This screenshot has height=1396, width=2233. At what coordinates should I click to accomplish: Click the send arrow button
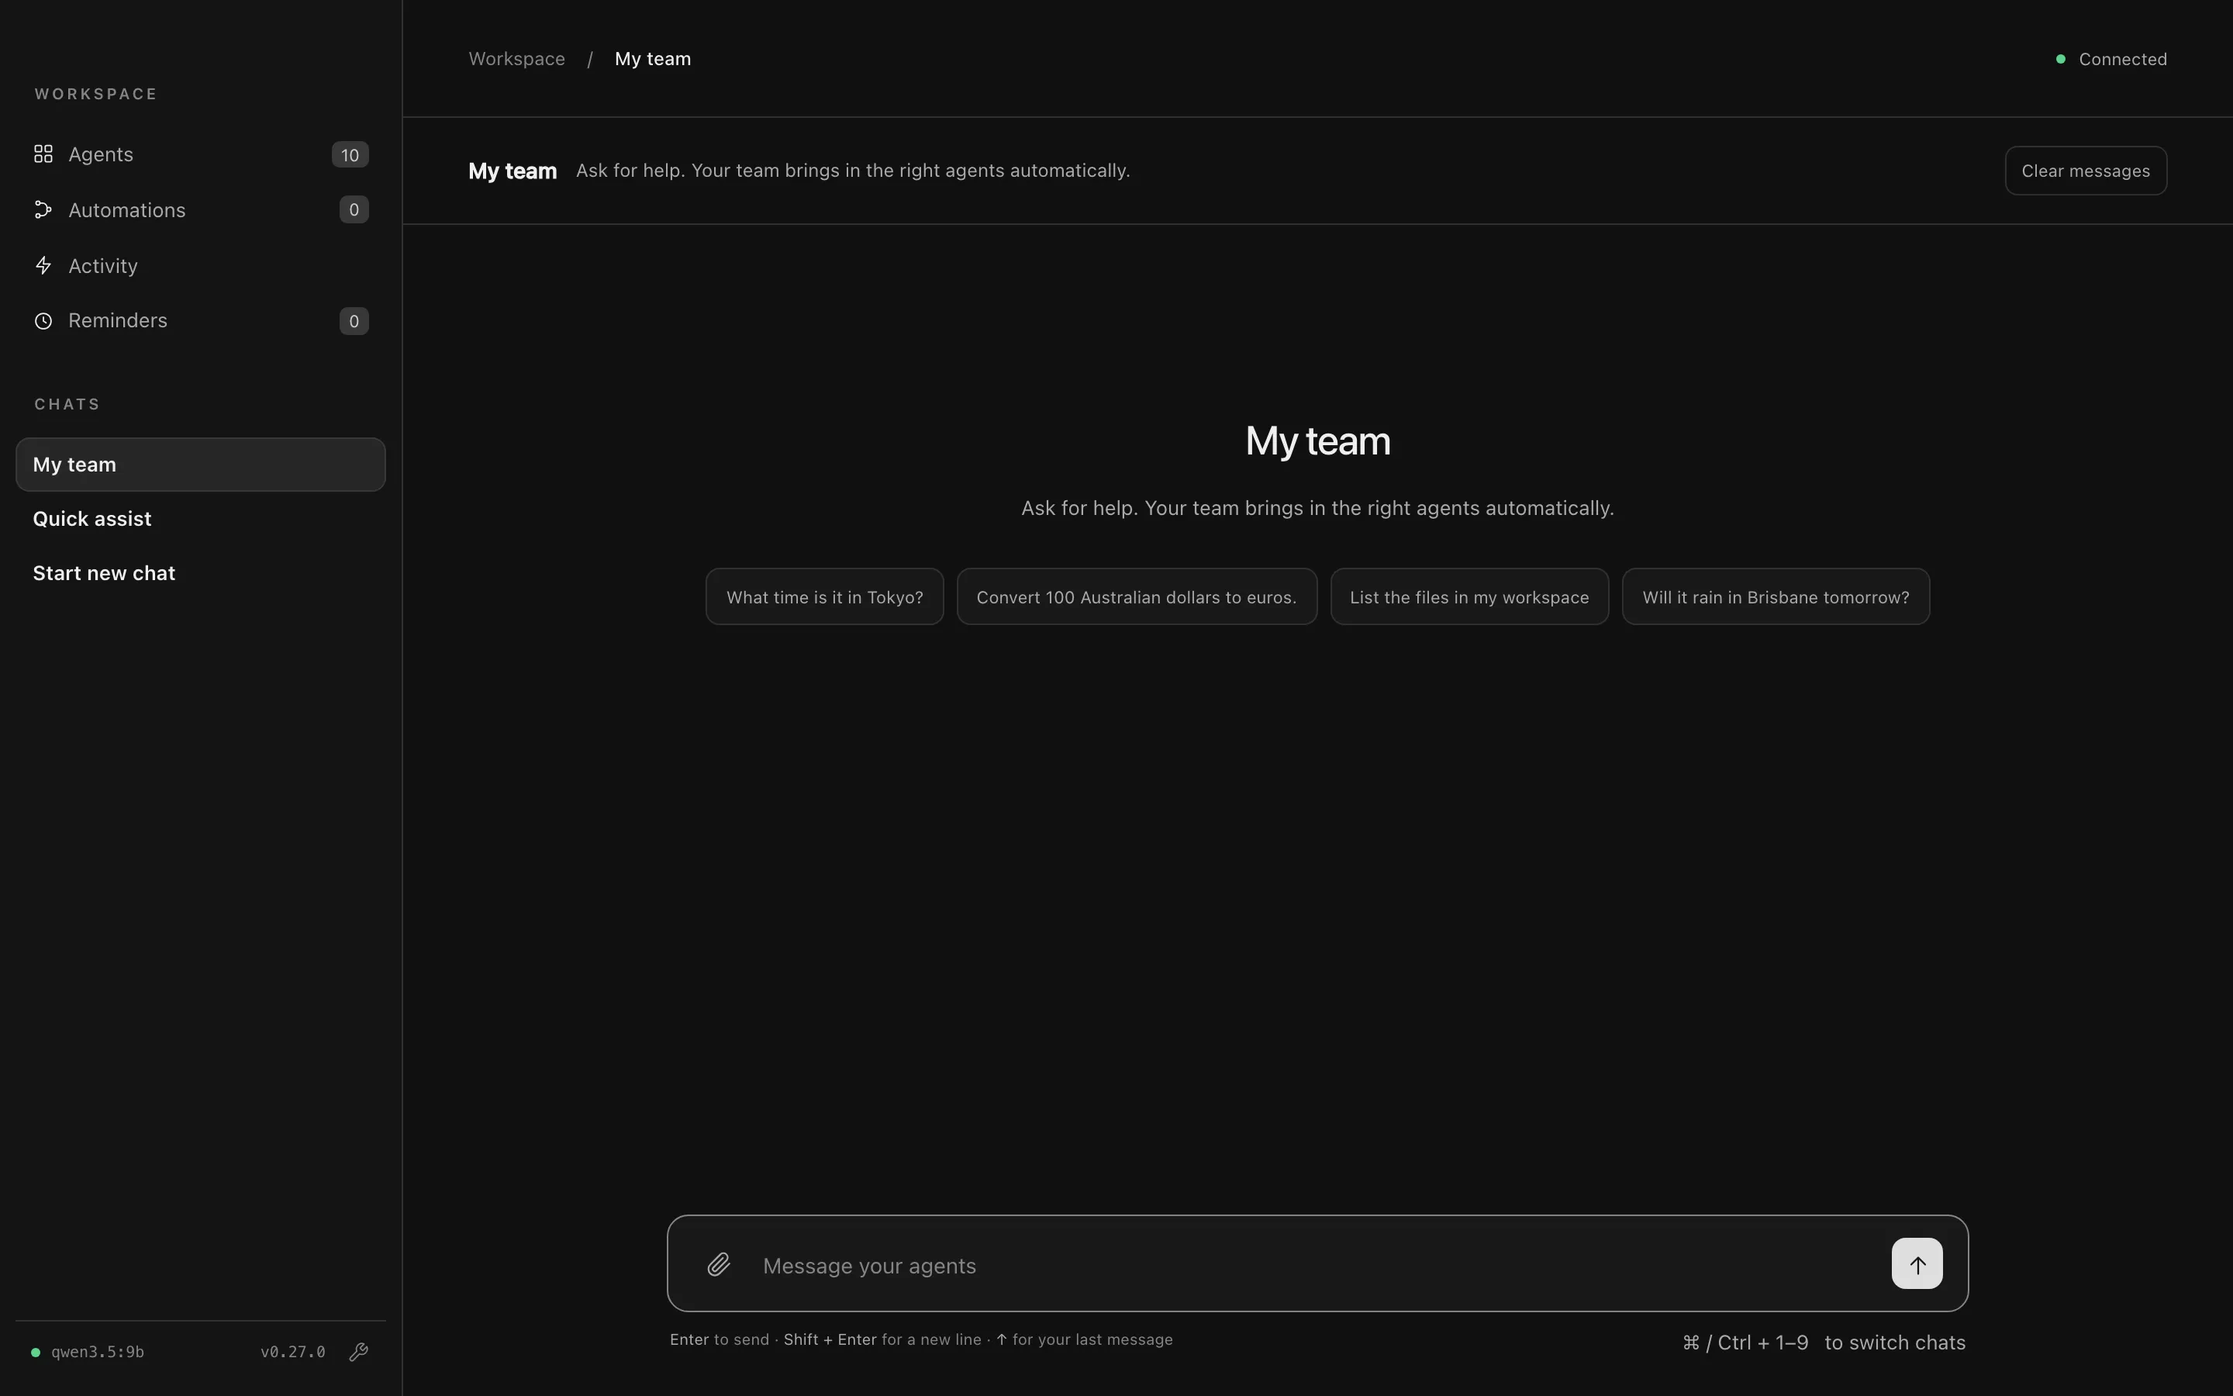(1917, 1263)
